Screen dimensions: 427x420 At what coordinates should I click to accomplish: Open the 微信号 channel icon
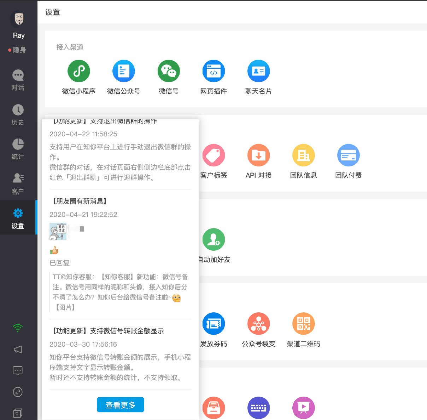pyautogui.click(x=169, y=71)
